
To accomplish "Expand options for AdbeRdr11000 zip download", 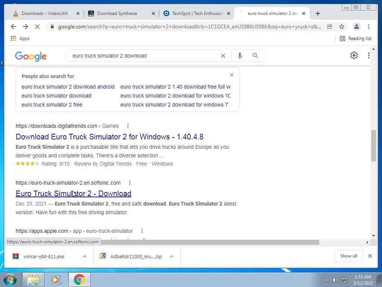I will tap(172, 256).
